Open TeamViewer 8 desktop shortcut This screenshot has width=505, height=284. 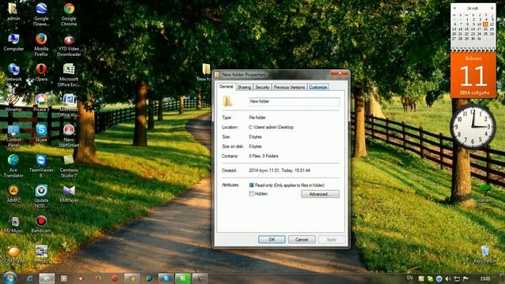pyautogui.click(x=41, y=166)
